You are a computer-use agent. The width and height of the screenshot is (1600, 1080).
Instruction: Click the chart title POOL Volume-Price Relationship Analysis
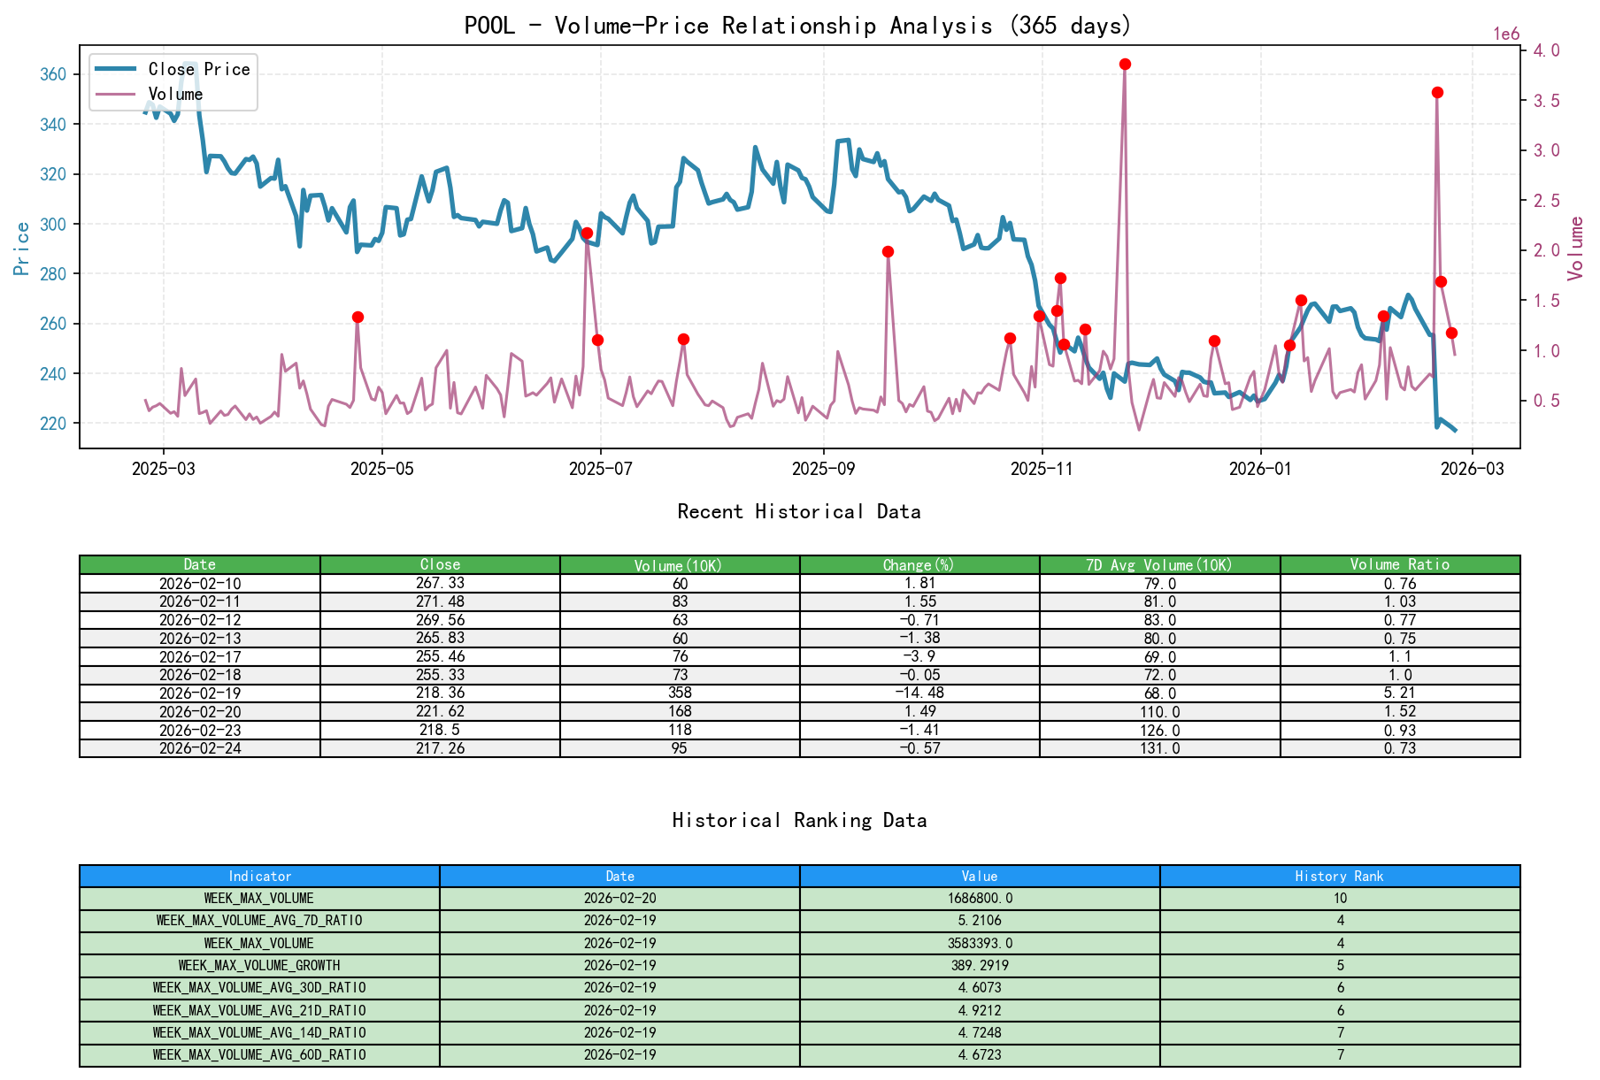[795, 27]
